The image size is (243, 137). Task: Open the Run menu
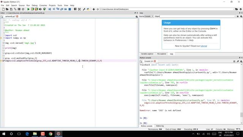pos(28,5)
